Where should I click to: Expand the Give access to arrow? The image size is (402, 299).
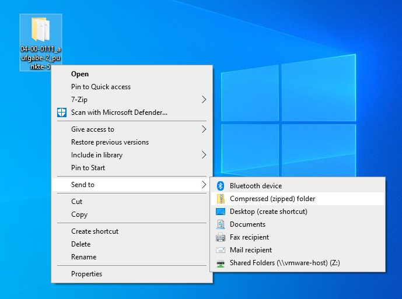click(204, 129)
